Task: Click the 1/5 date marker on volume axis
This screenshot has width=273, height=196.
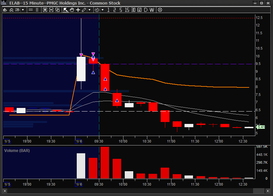Action: [7, 184]
